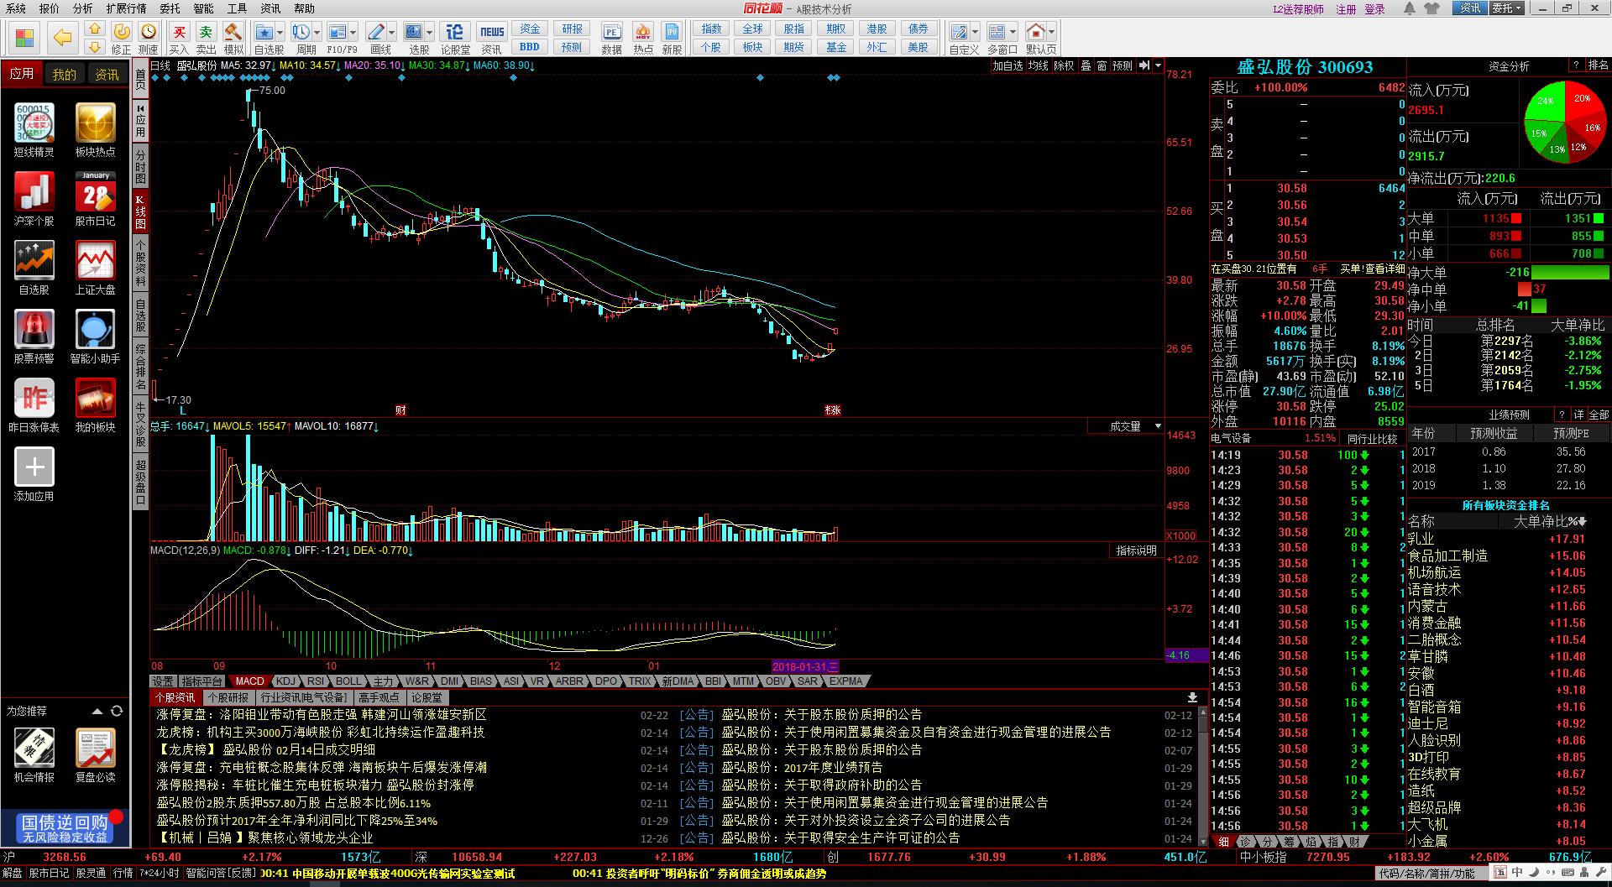Screen dimensions: 1612x887
Task: Toggle the 除权 ex-rights adjustment button
Action: [1064, 65]
